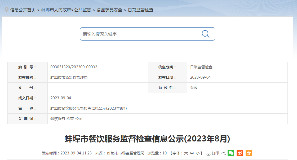Open 日常监督检查 breadcrumb link

[x=141, y=10]
